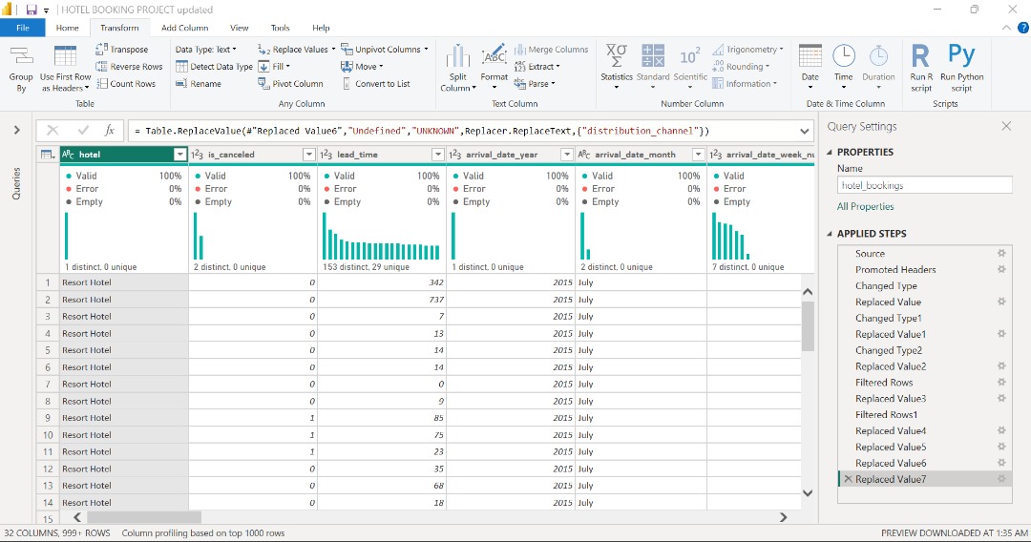The width and height of the screenshot is (1031, 542).
Task: Open the lead_time column filter dropdown
Action: (437, 155)
